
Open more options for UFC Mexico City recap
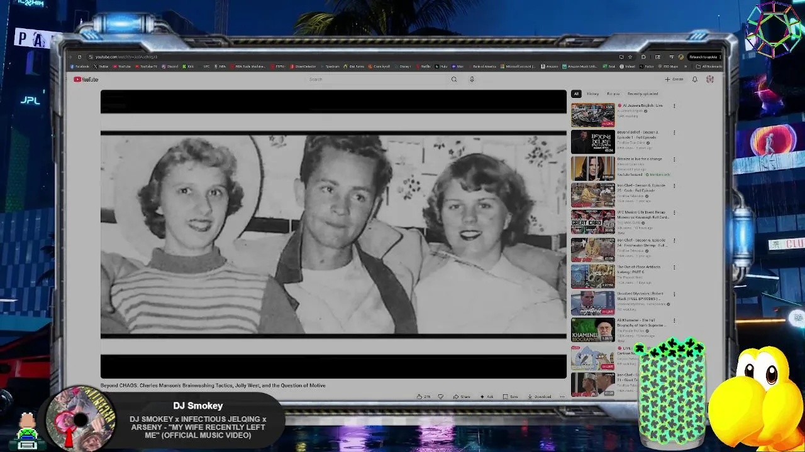674,213
